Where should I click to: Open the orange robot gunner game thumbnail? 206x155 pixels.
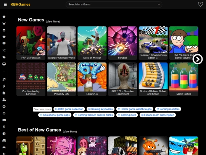coord(153,146)
